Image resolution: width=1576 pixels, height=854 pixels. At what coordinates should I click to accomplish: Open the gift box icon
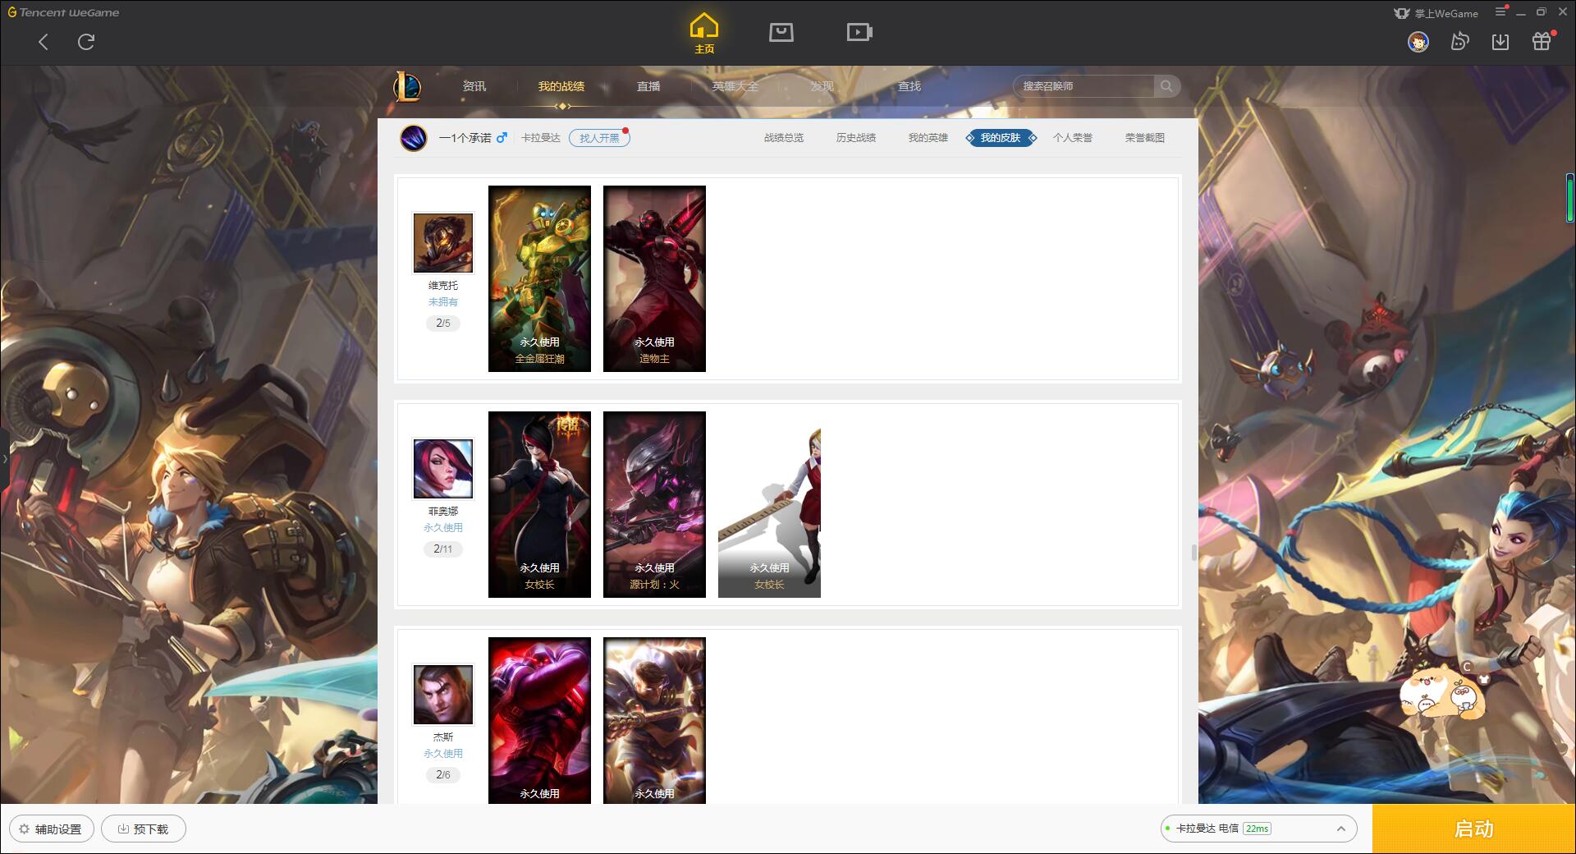1542,41
